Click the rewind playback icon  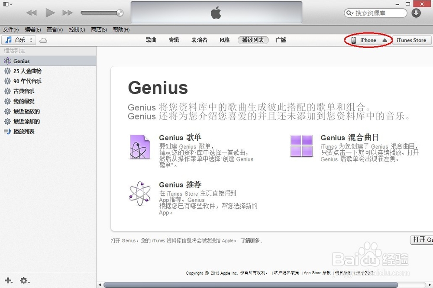[31, 13]
